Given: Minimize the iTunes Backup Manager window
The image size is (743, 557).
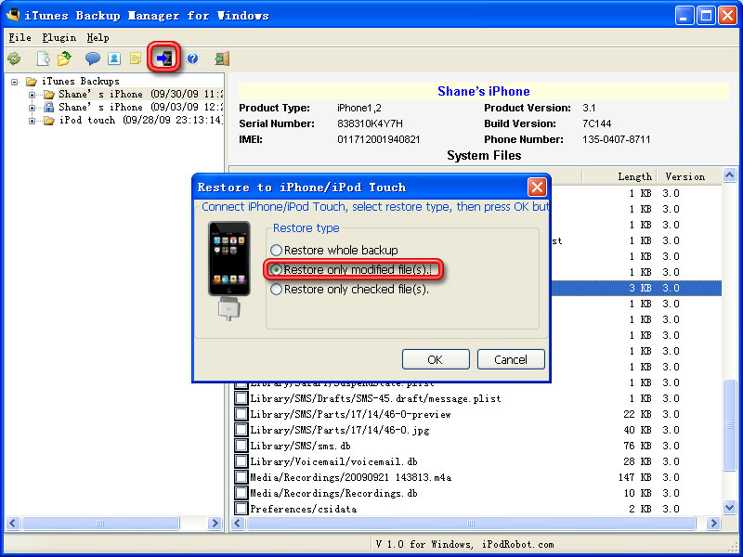Looking at the screenshot, I should pos(684,16).
